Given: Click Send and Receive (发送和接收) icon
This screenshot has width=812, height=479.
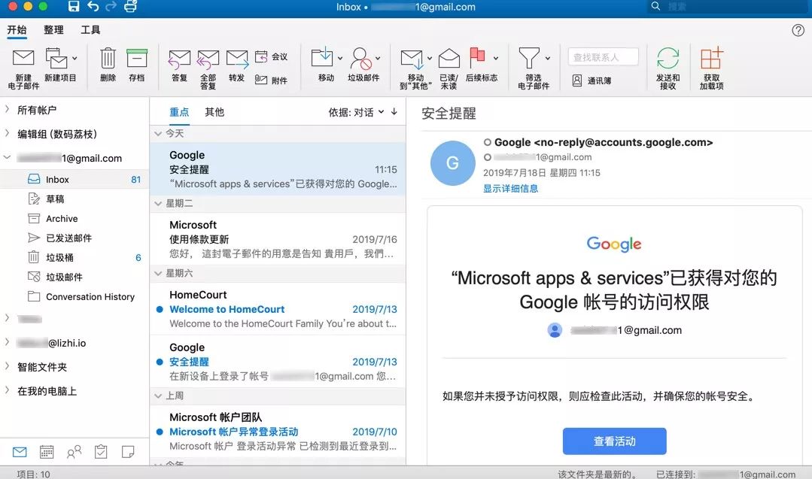Looking at the screenshot, I should (x=668, y=58).
